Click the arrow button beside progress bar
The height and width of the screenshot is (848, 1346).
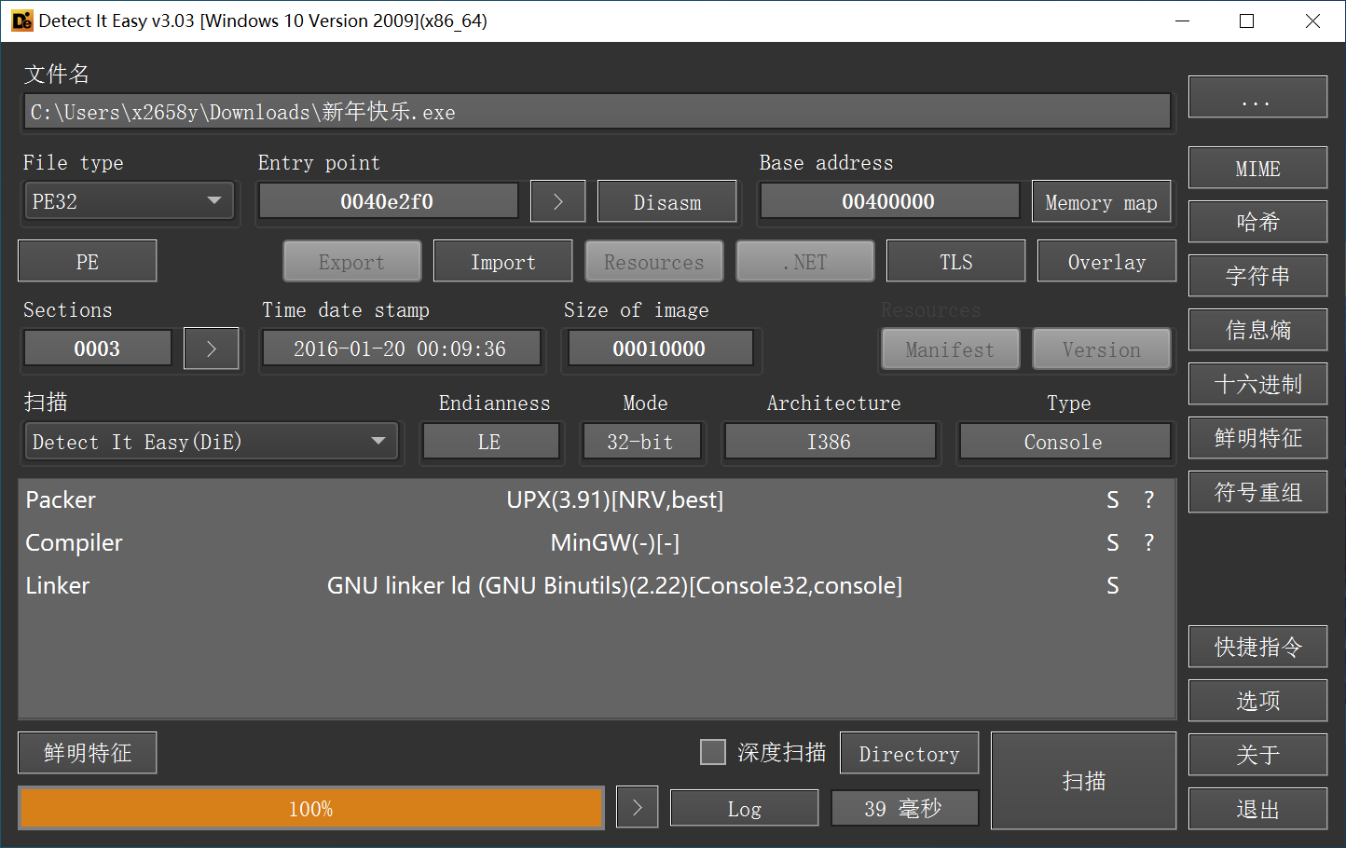[x=638, y=808]
